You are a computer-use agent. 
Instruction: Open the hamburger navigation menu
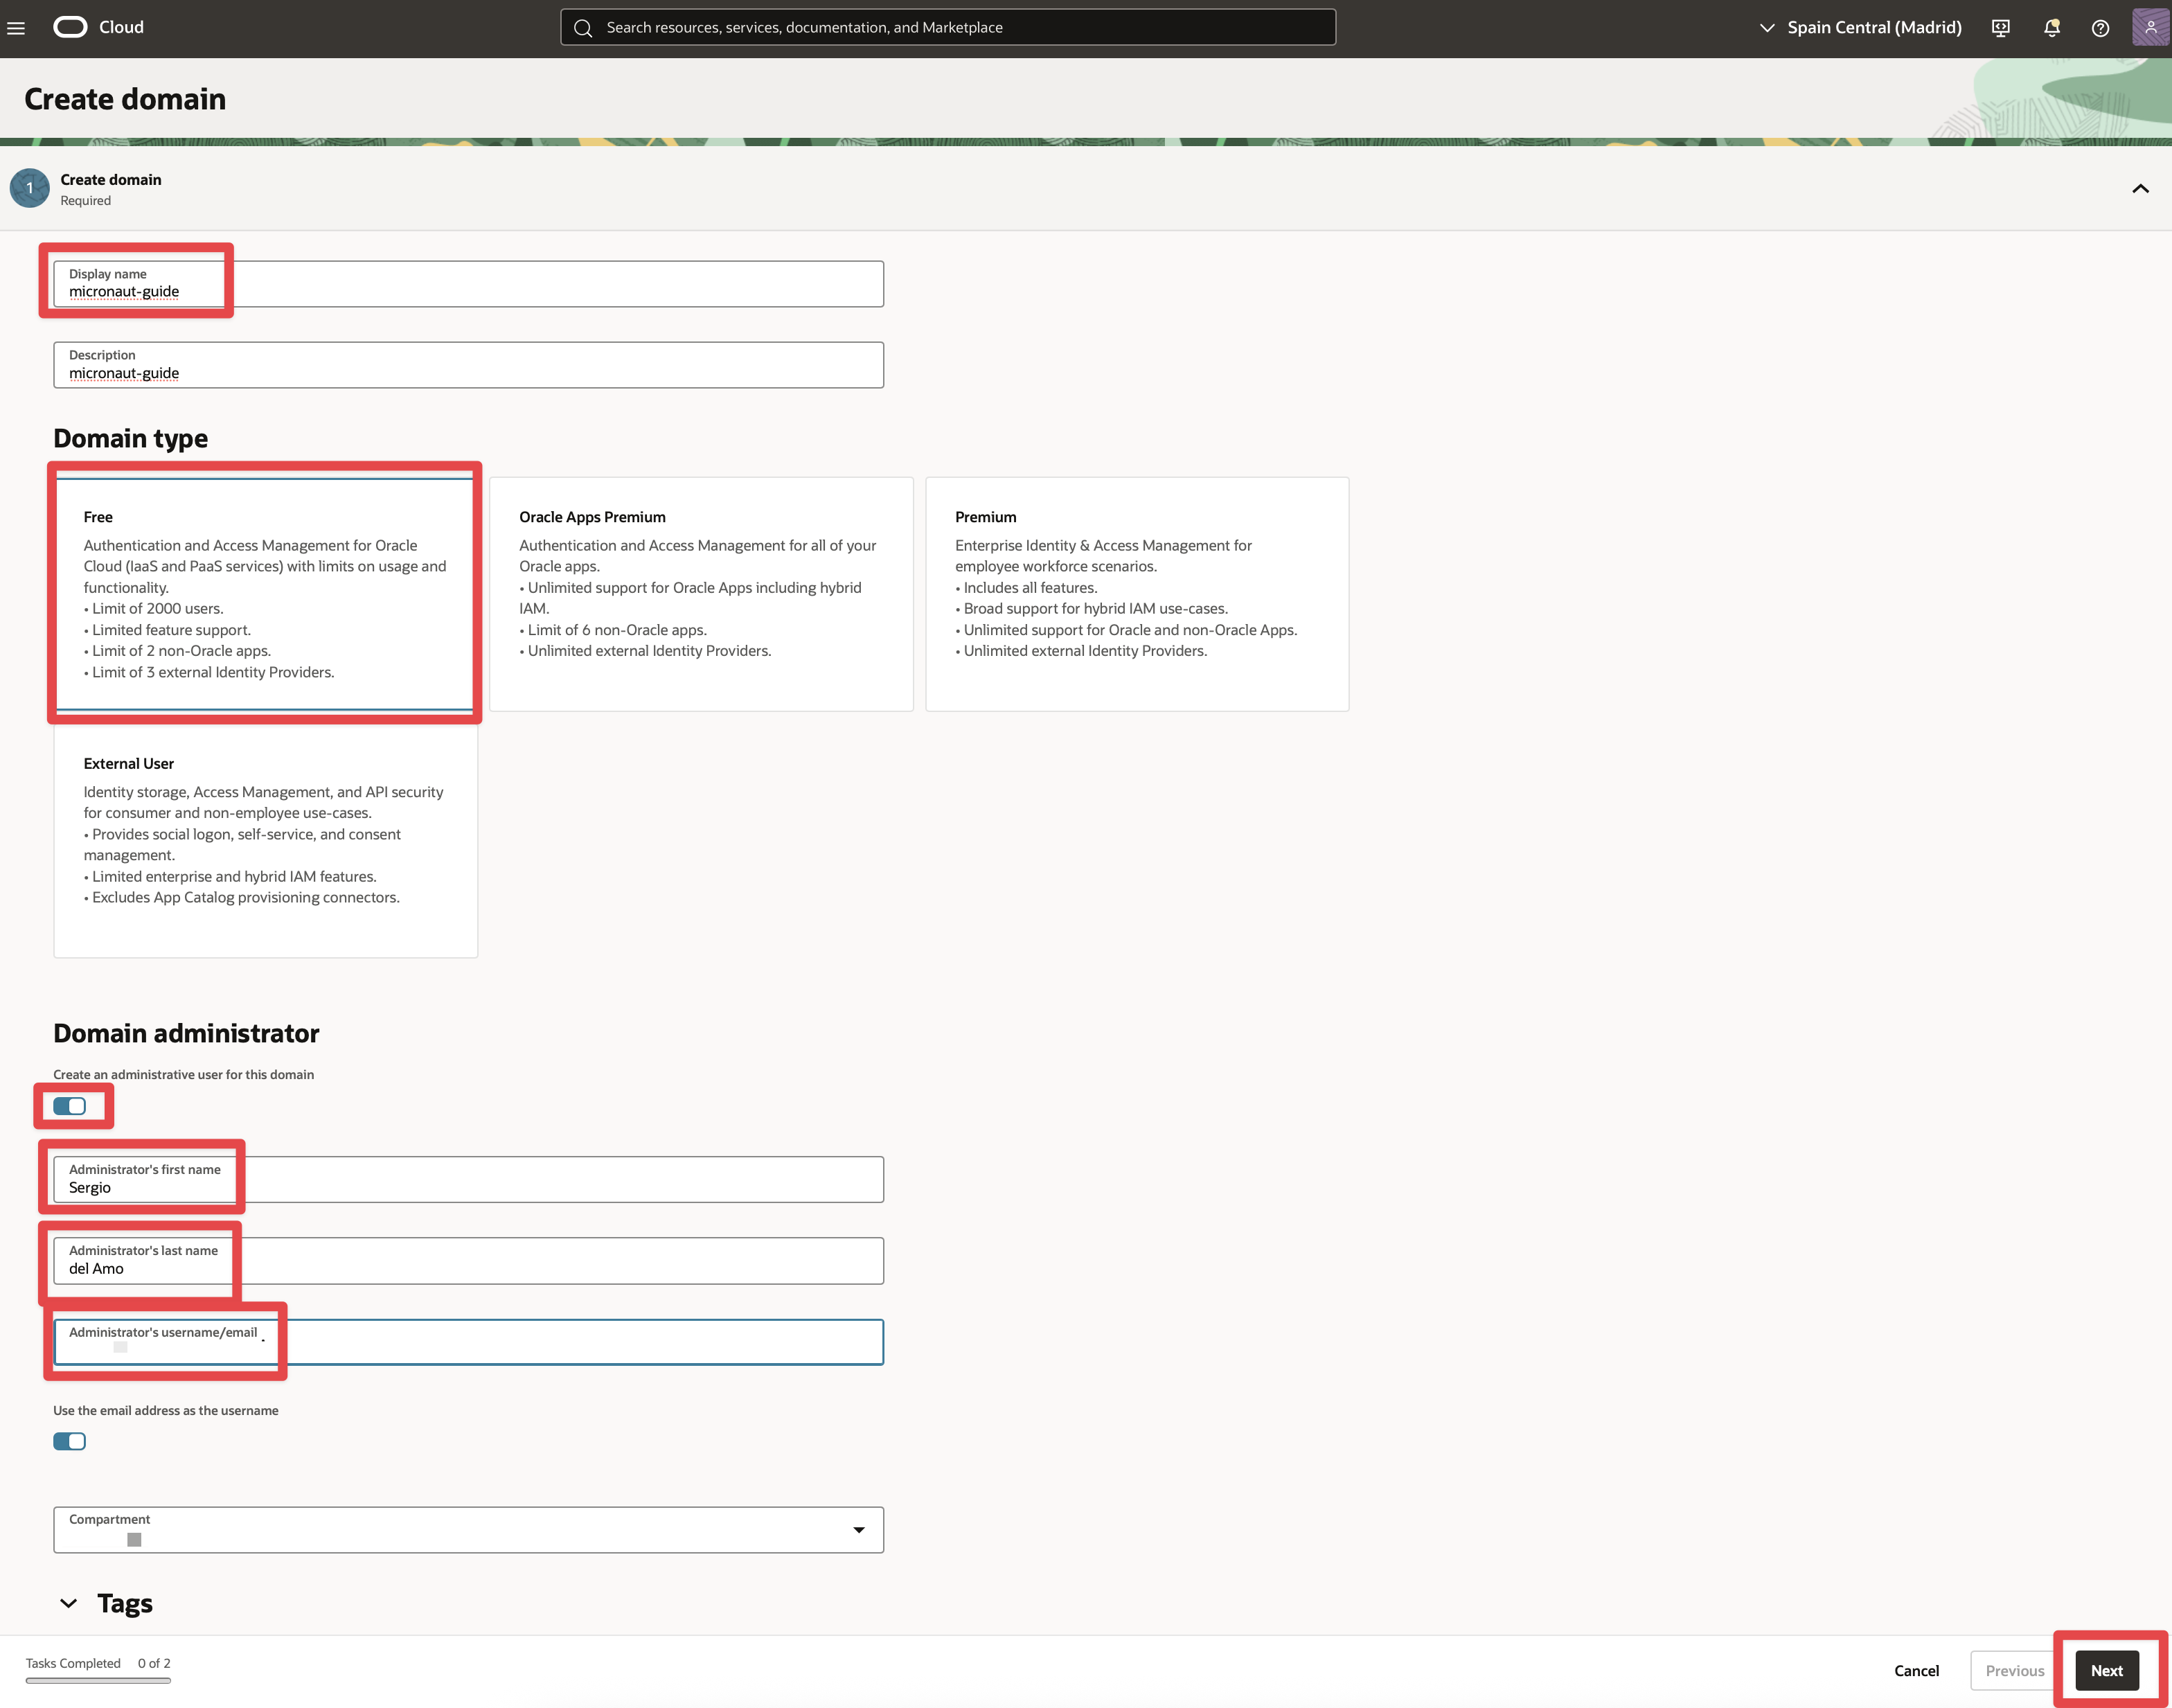[16, 28]
